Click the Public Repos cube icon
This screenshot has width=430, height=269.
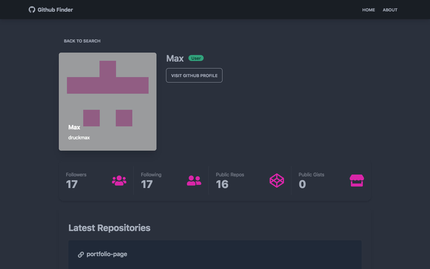click(x=277, y=181)
